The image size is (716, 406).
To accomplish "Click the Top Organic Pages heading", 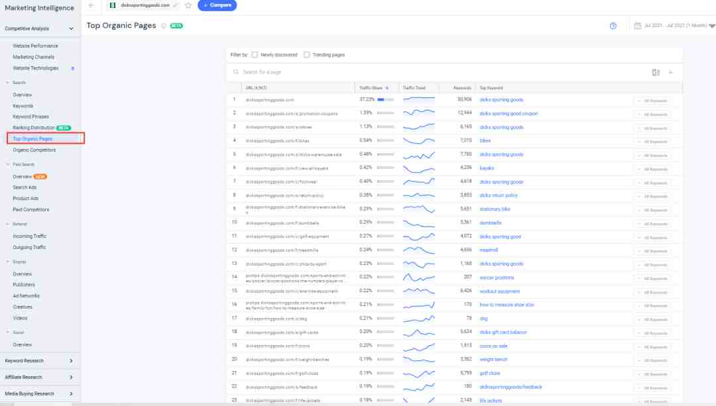I will pyautogui.click(x=121, y=26).
